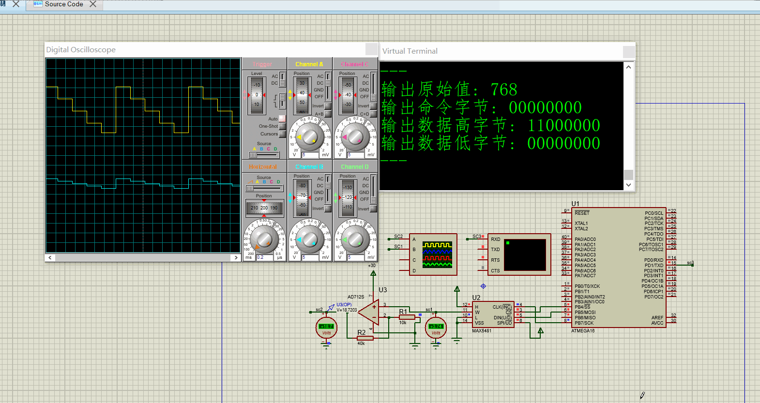This screenshot has height=403, width=760.
Task: Select resistor R1 10k
Action: (x=407, y=317)
